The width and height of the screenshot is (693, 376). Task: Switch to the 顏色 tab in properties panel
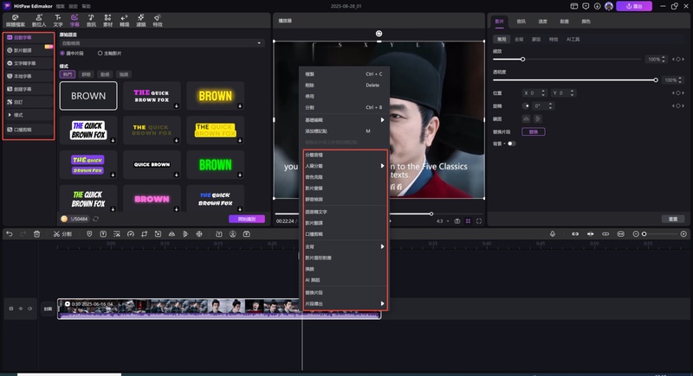tap(586, 21)
